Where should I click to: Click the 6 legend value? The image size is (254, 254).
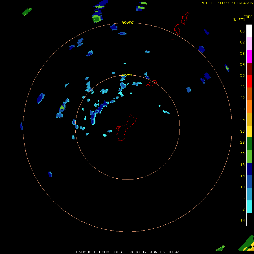(243, 198)
